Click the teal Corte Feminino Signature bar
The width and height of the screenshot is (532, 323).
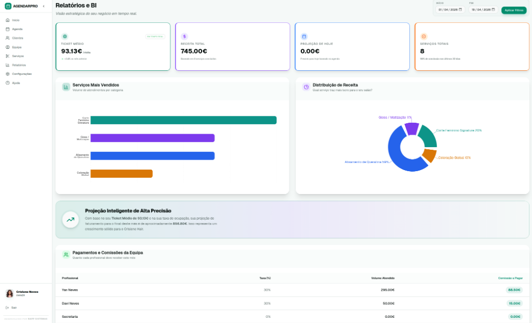click(x=183, y=120)
